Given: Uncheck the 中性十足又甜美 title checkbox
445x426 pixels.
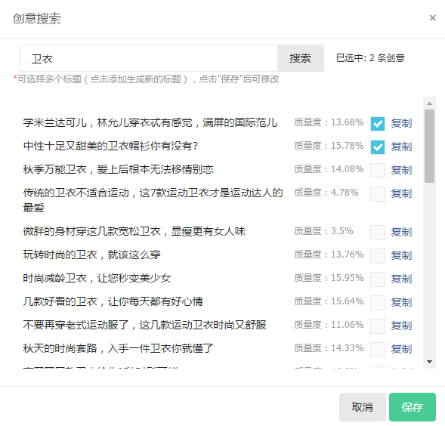Looking at the screenshot, I should point(378,147).
